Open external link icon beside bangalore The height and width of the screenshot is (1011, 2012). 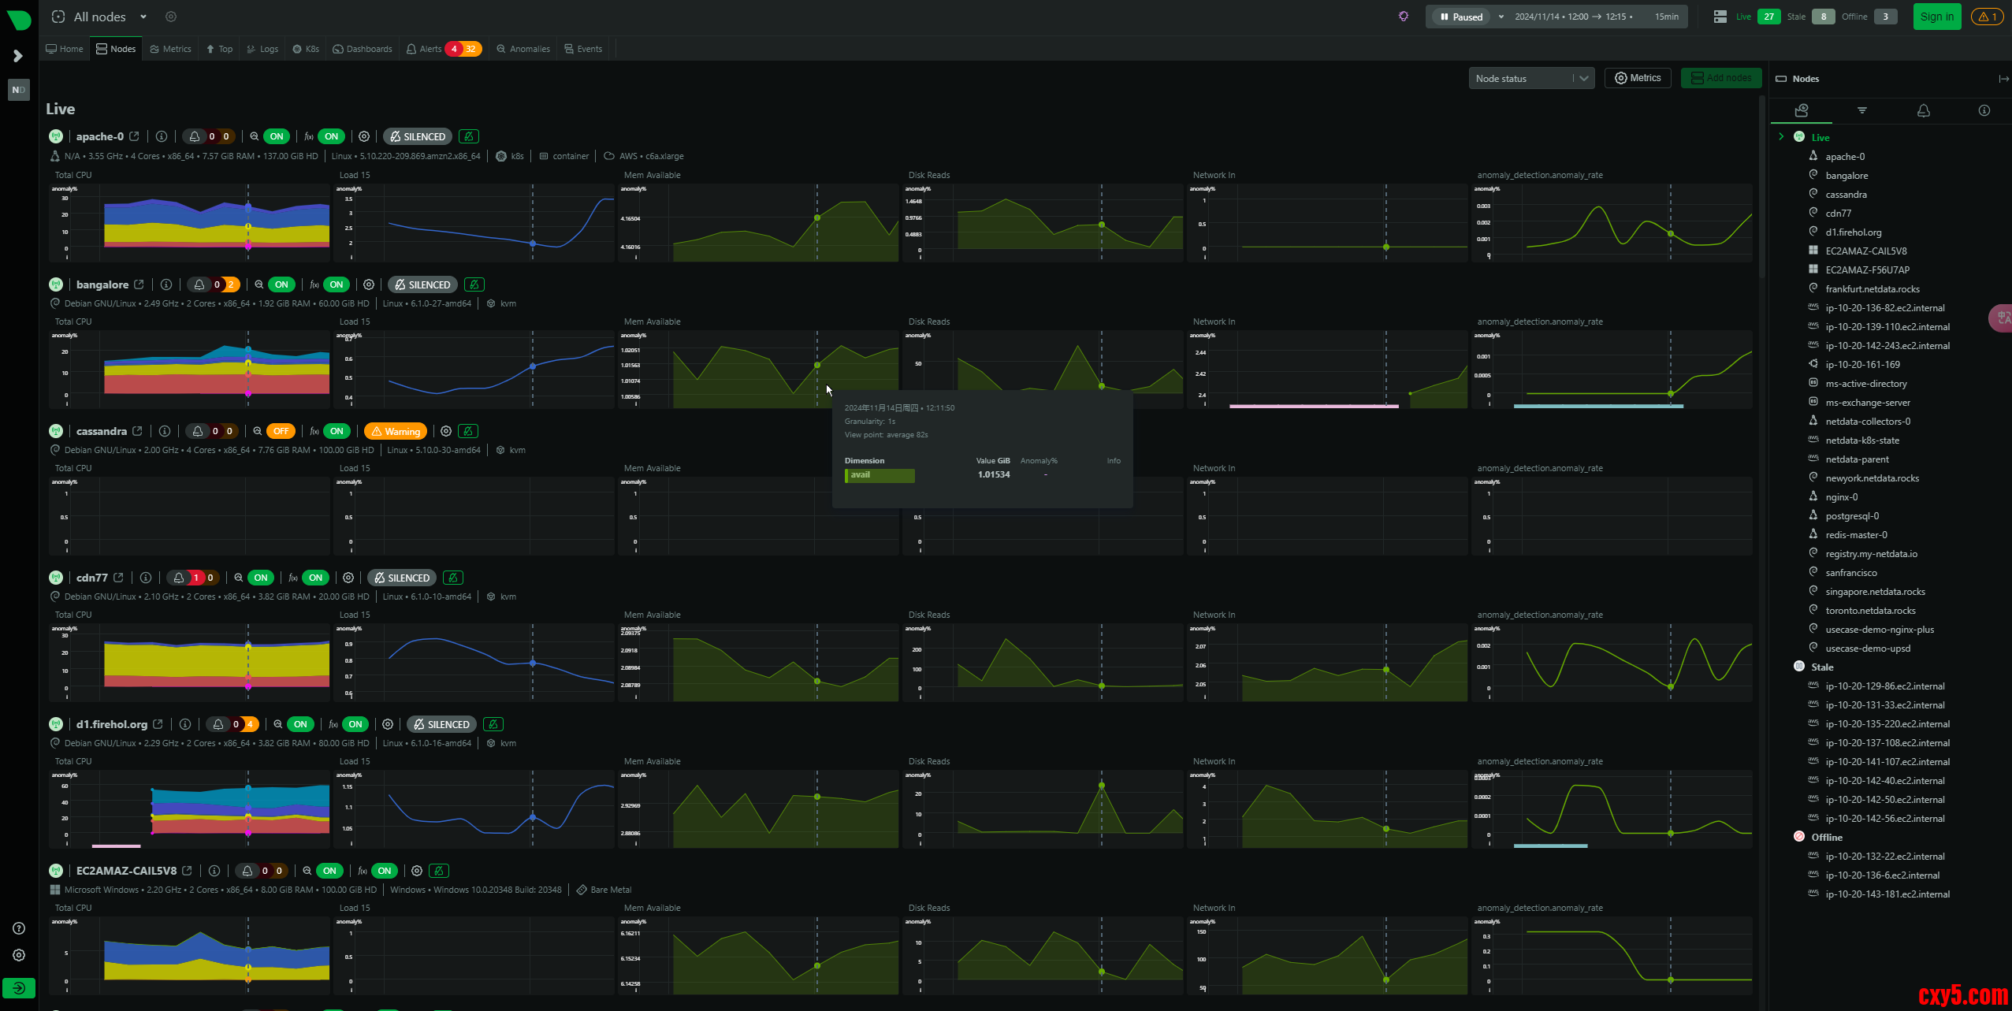point(139,284)
